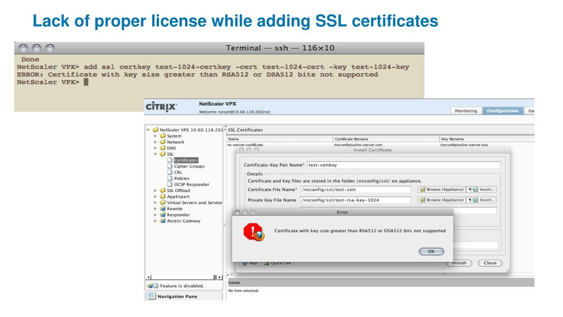Open dropdown arrow beside Private Key Browse button

click(x=470, y=200)
